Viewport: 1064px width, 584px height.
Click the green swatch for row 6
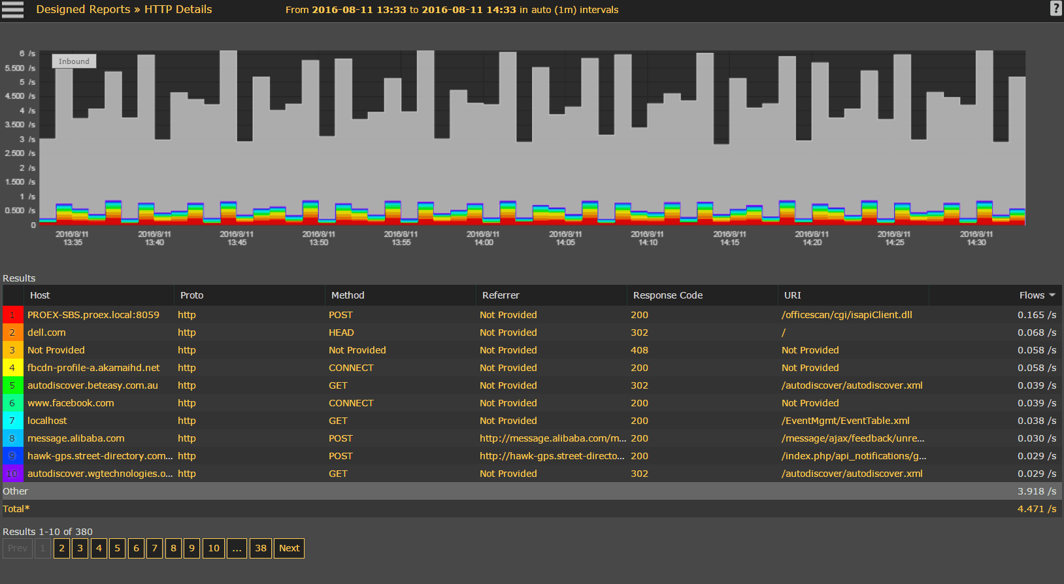tap(12, 403)
